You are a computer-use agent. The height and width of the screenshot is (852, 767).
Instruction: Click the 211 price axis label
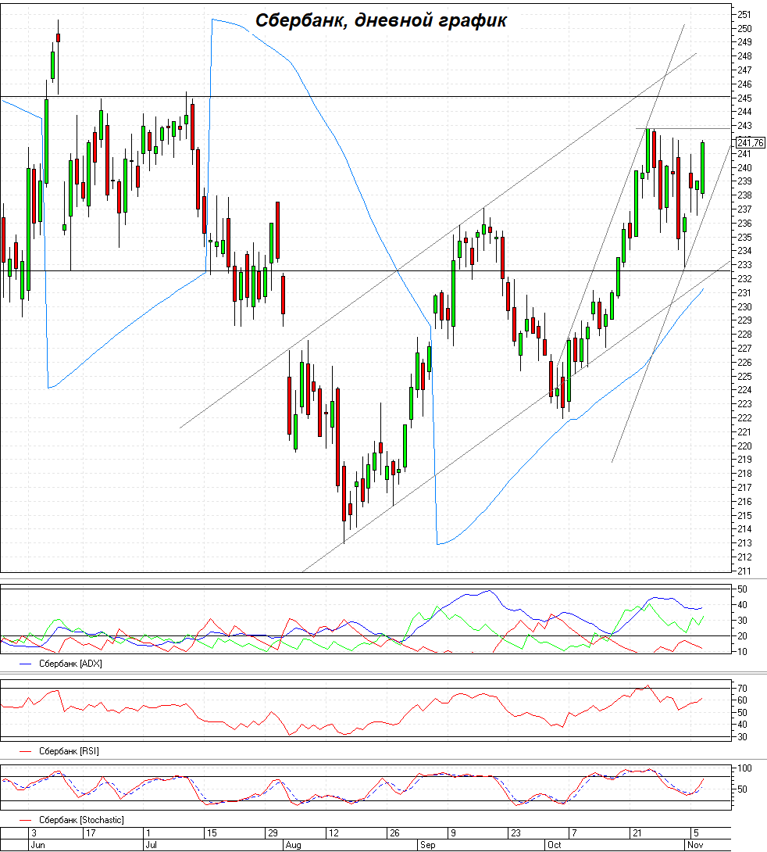click(744, 571)
